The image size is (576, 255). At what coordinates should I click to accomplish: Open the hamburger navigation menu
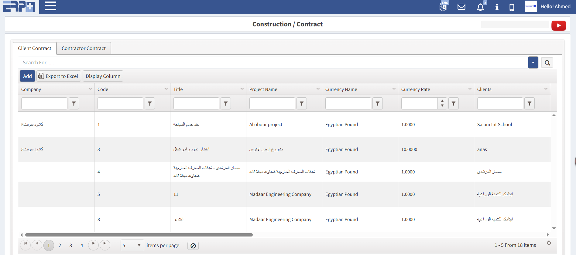click(x=50, y=6)
